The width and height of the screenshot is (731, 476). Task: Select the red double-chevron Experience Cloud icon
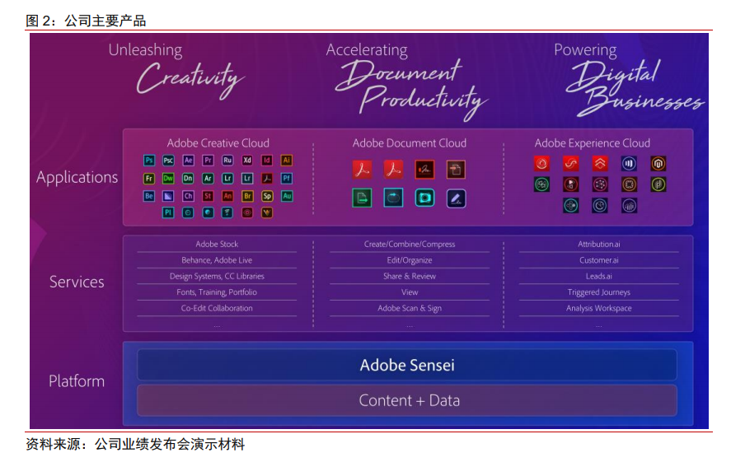click(600, 164)
